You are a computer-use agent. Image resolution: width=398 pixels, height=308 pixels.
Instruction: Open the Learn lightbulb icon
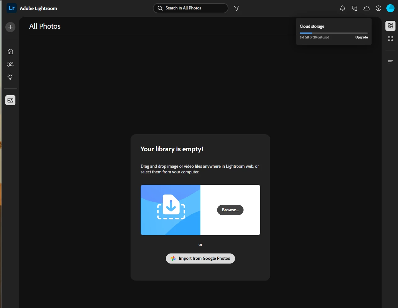(x=10, y=77)
